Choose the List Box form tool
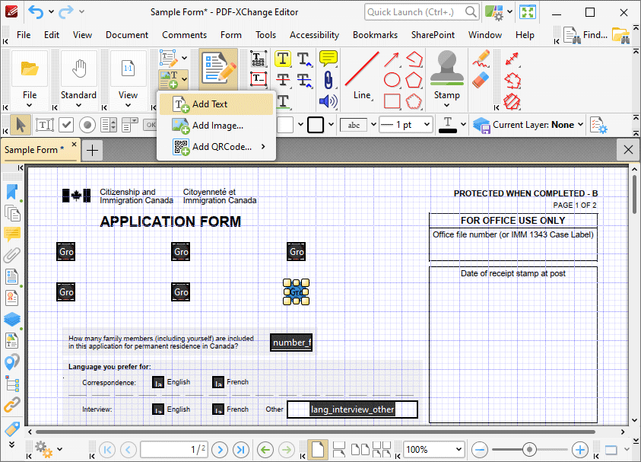The image size is (641, 462). 109,125
